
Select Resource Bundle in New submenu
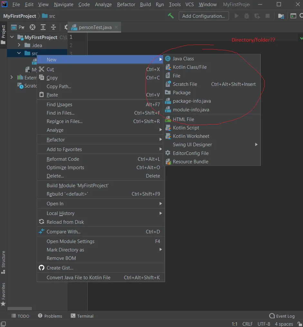[x=212, y=161]
